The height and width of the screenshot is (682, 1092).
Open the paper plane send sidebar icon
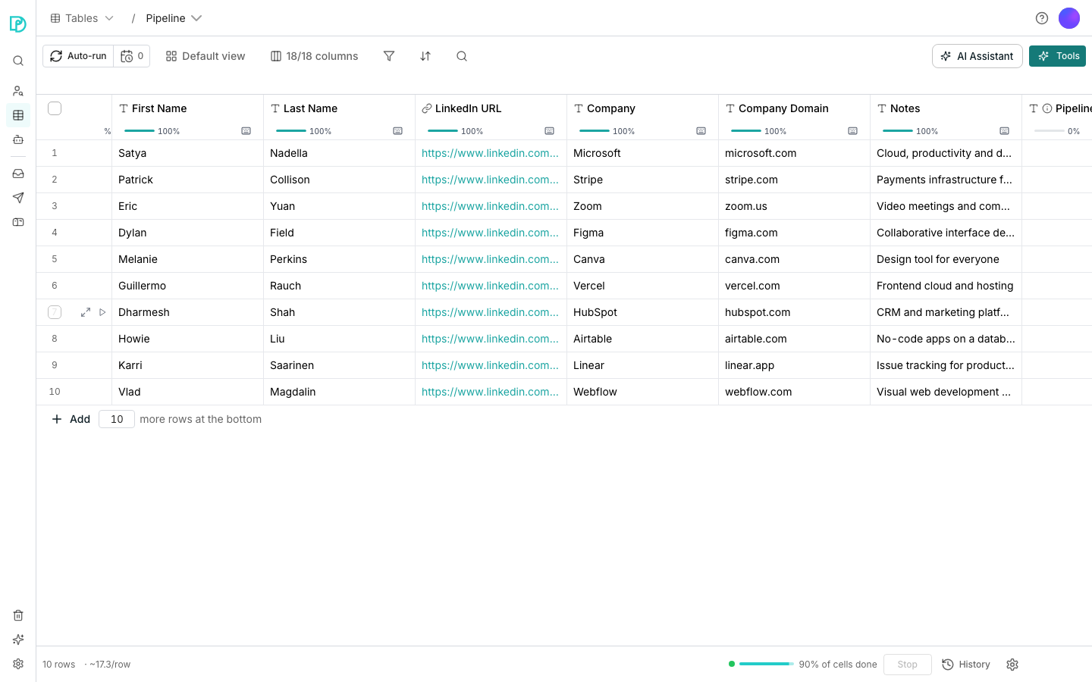[x=18, y=198]
